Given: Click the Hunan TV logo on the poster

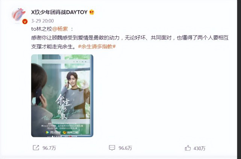Looking at the screenshot, I should (x=71, y=132).
